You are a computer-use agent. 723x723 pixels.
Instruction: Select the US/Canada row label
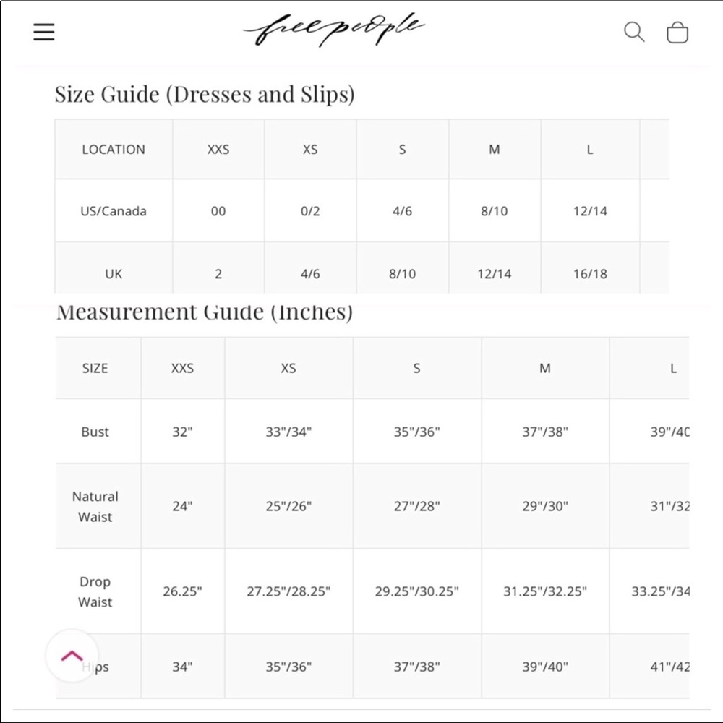[x=114, y=211]
